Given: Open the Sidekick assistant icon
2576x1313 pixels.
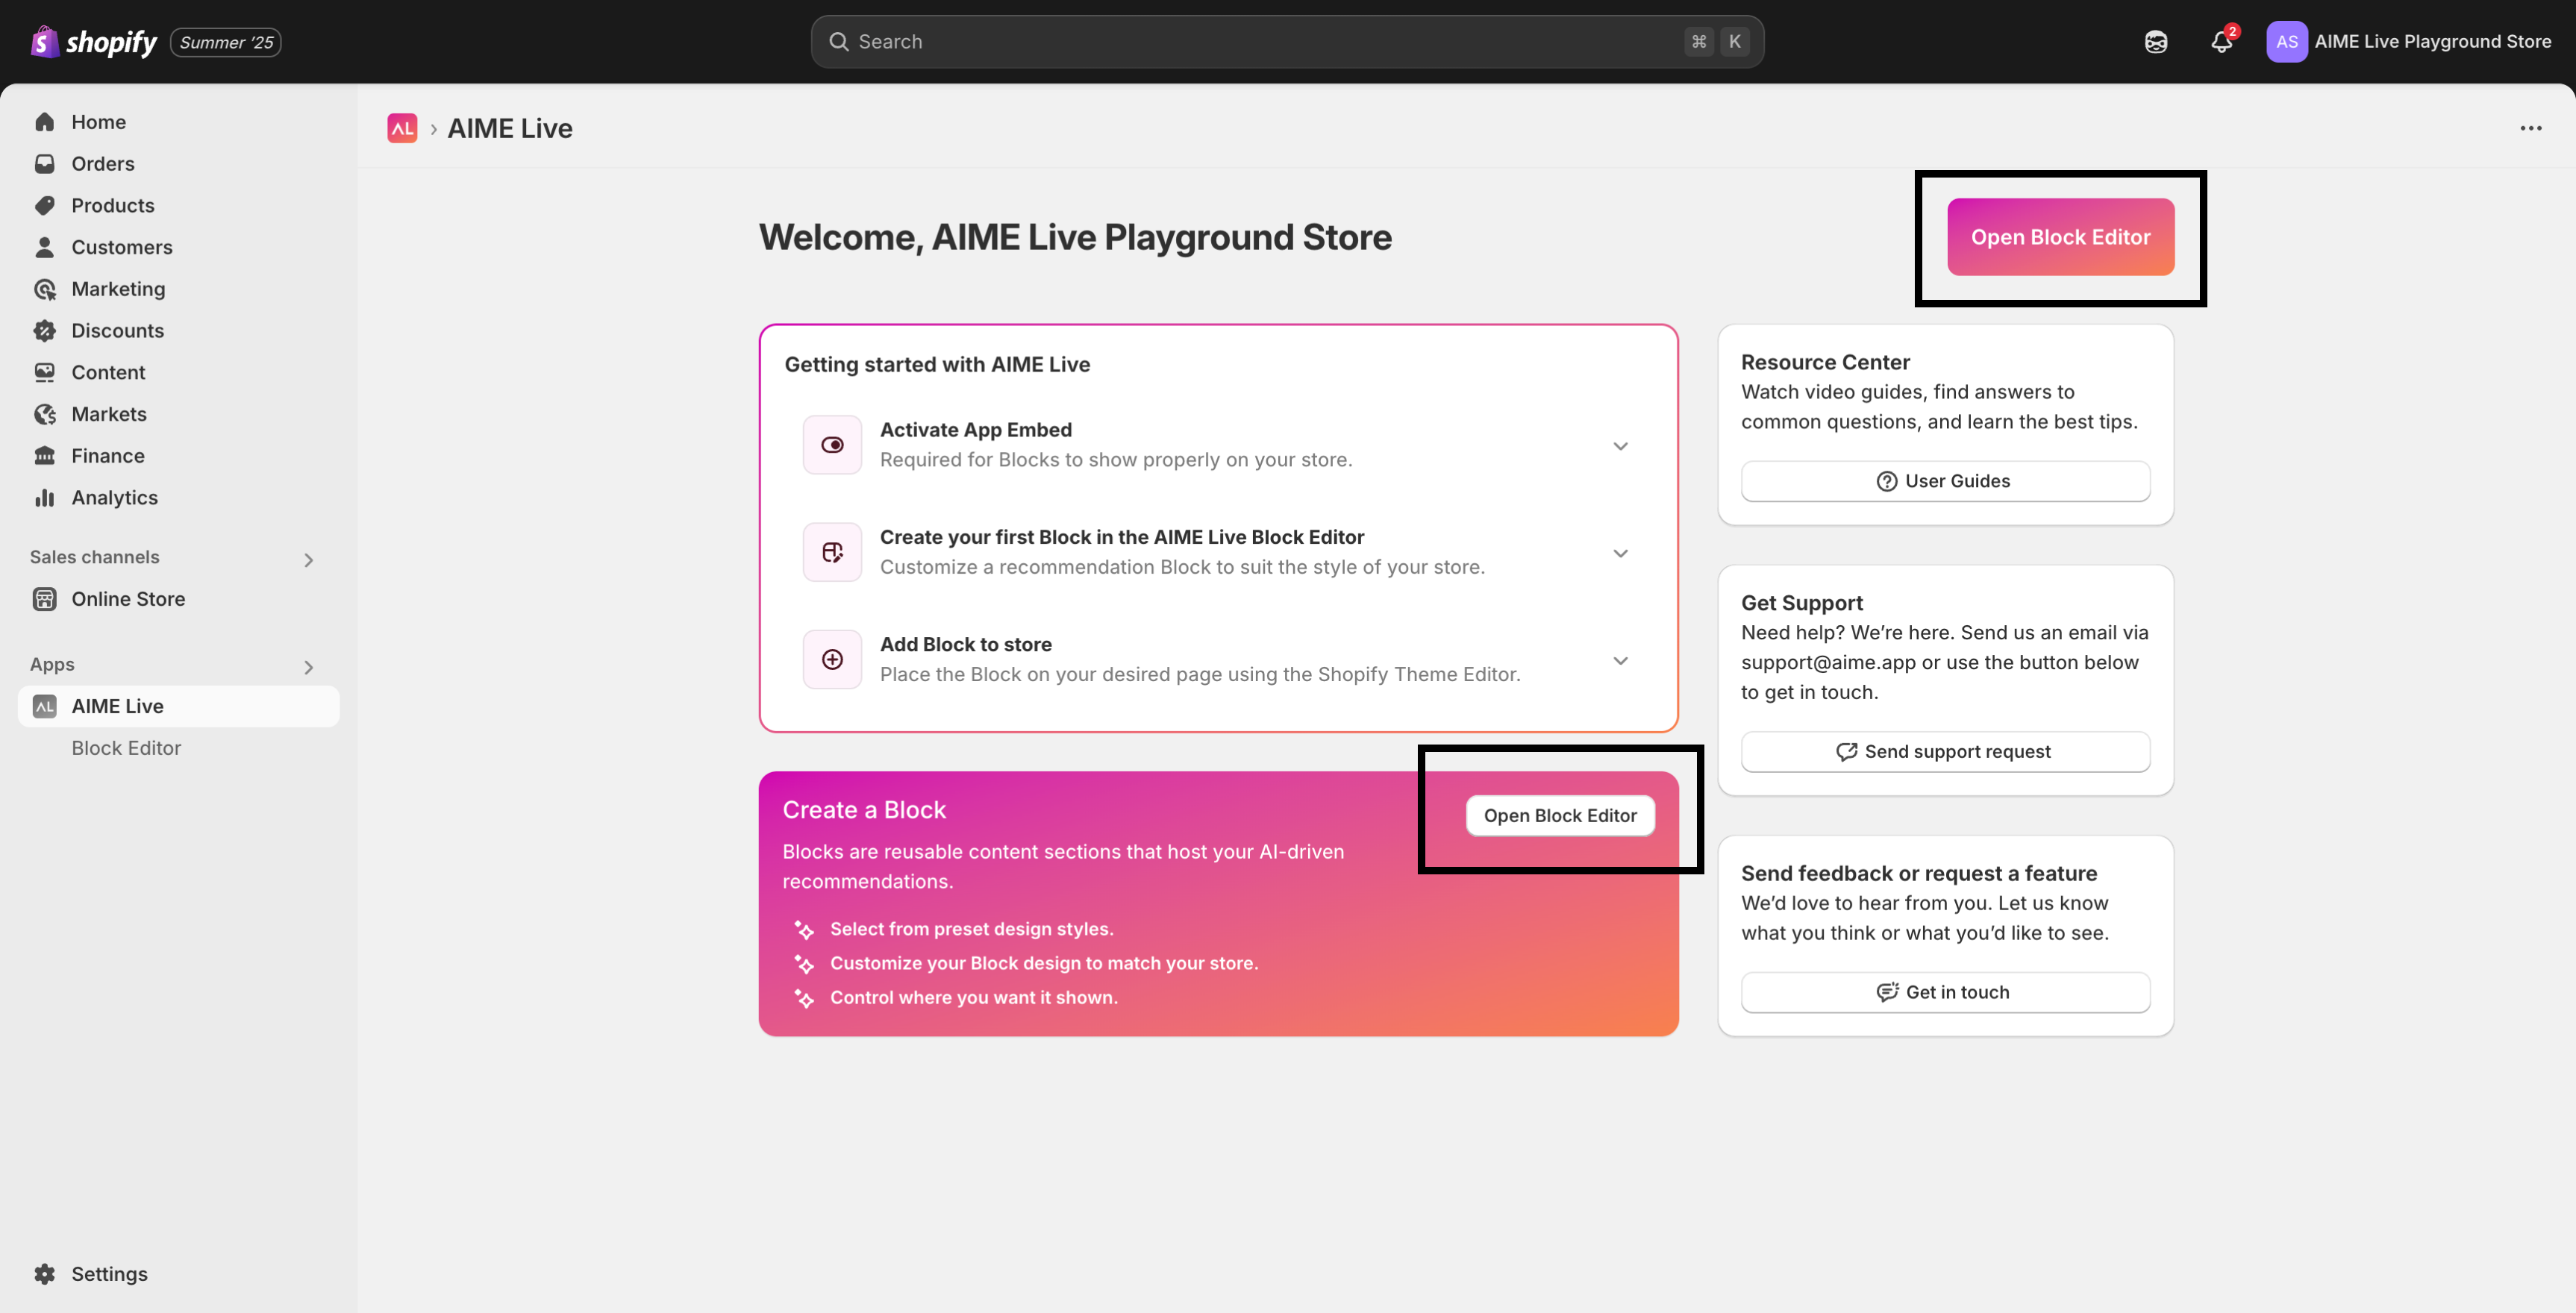Looking at the screenshot, I should tap(2155, 42).
